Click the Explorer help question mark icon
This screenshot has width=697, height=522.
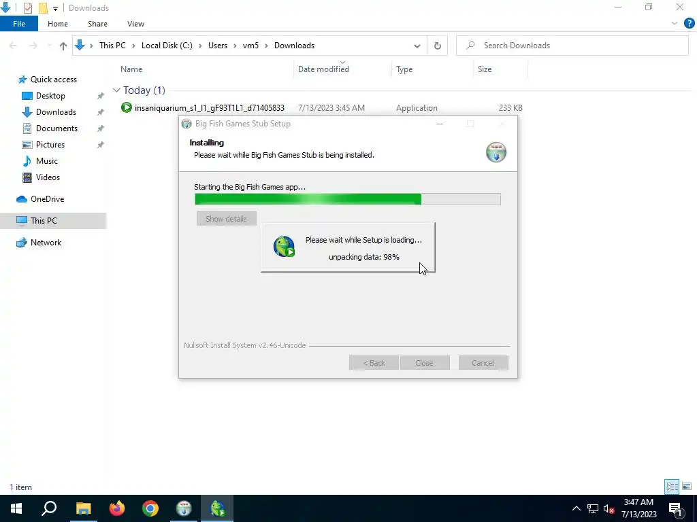point(689,24)
